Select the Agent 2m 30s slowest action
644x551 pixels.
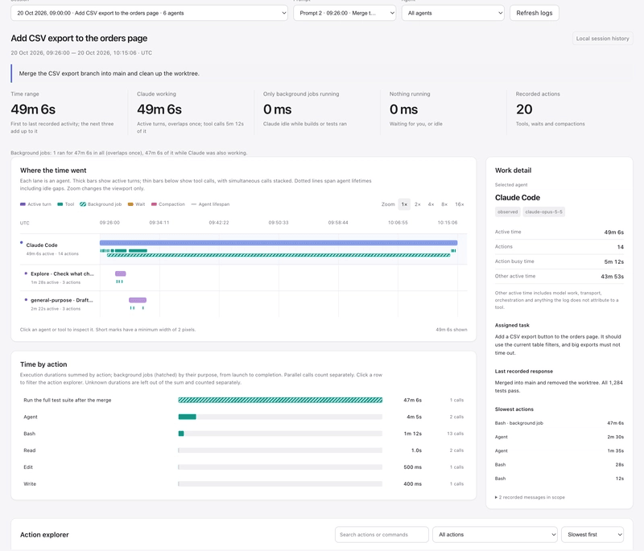(559, 437)
